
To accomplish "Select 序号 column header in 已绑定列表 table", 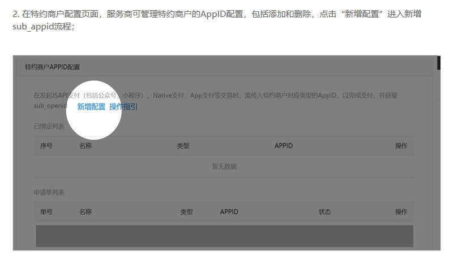I will (x=46, y=146).
